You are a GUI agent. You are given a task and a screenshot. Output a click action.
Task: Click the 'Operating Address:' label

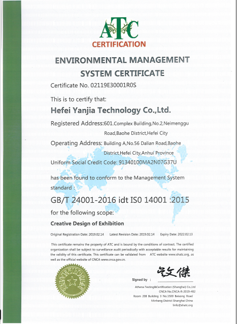click(76, 143)
